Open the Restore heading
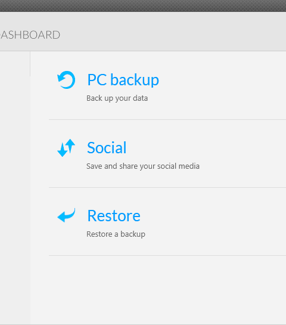This screenshot has width=286, height=325. [114, 215]
